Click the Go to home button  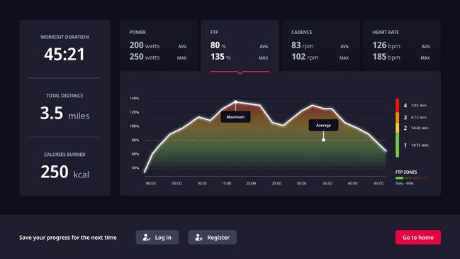click(x=417, y=237)
